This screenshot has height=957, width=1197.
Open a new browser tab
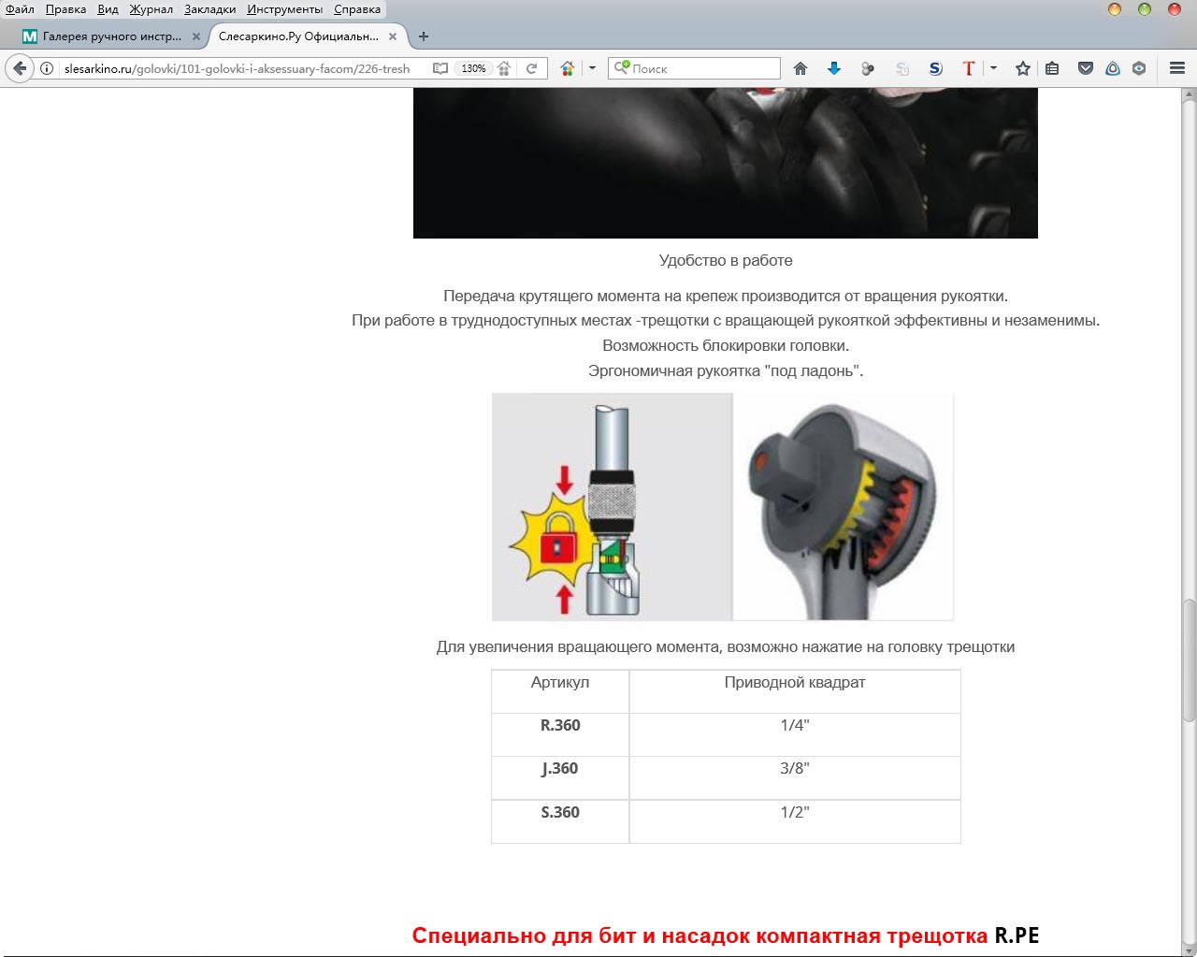(424, 36)
